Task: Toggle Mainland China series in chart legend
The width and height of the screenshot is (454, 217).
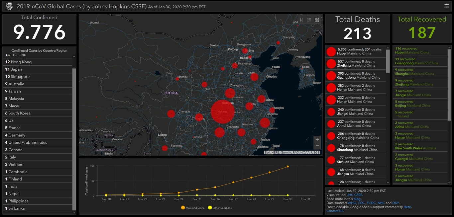Action: [x=192, y=208]
